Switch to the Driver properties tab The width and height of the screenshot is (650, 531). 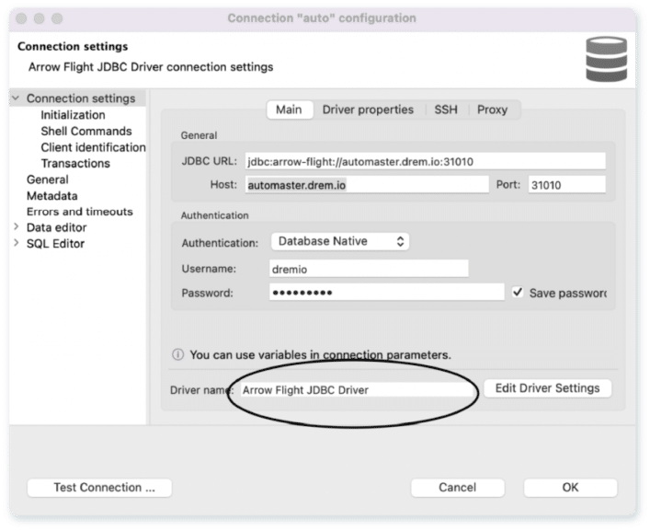368,110
